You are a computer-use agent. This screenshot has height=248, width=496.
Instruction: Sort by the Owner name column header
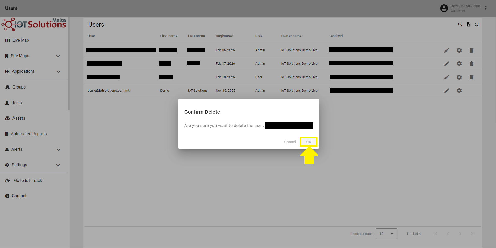pyautogui.click(x=291, y=36)
